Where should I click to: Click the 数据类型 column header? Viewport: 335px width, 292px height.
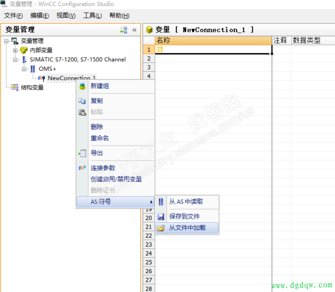(x=313, y=41)
